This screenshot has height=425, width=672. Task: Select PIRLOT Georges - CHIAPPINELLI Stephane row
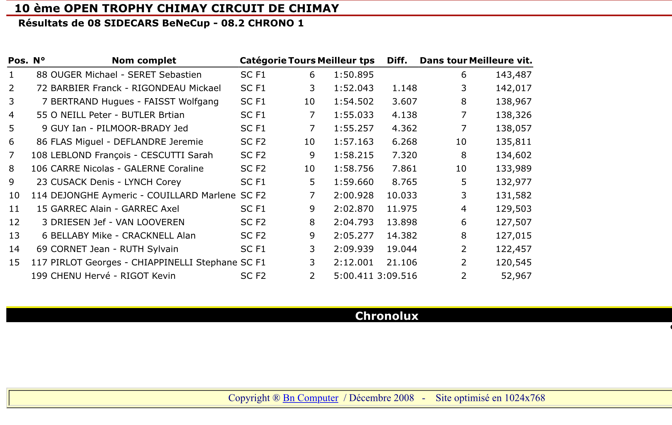270,263
